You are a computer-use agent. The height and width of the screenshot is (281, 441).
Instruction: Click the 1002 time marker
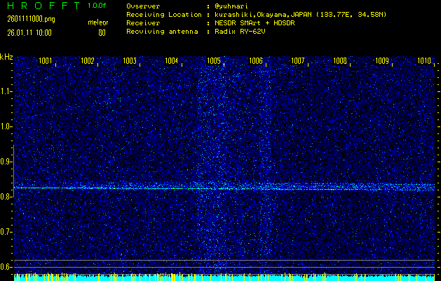(88, 60)
